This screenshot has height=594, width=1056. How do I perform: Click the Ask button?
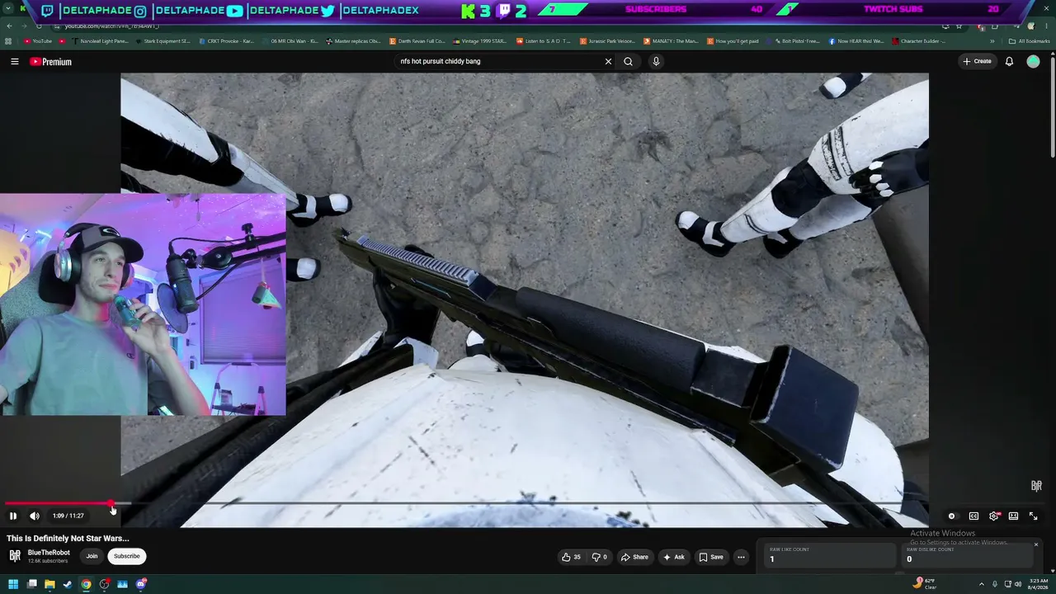point(673,557)
